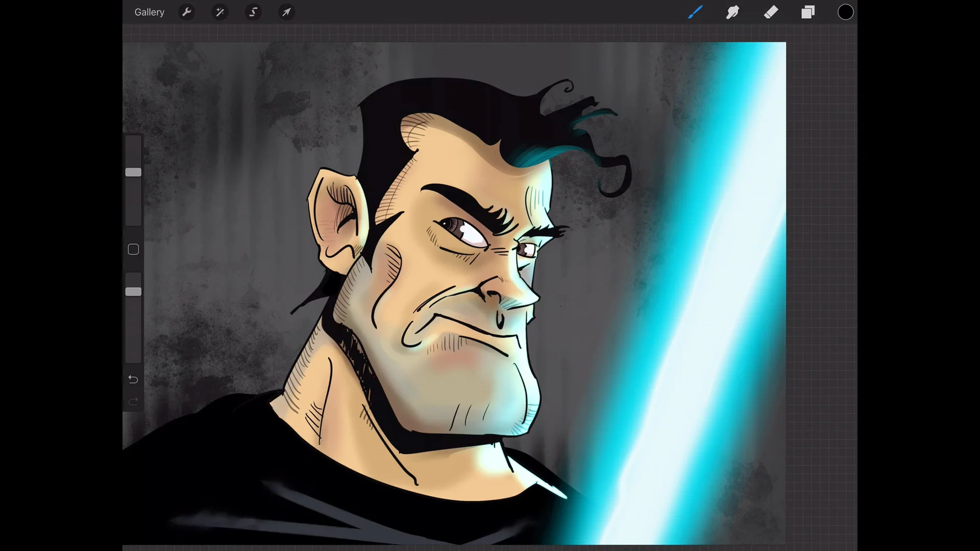Image resolution: width=980 pixels, height=551 pixels.
Task: Tap the Redo arrow
Action: click(133, 402)
